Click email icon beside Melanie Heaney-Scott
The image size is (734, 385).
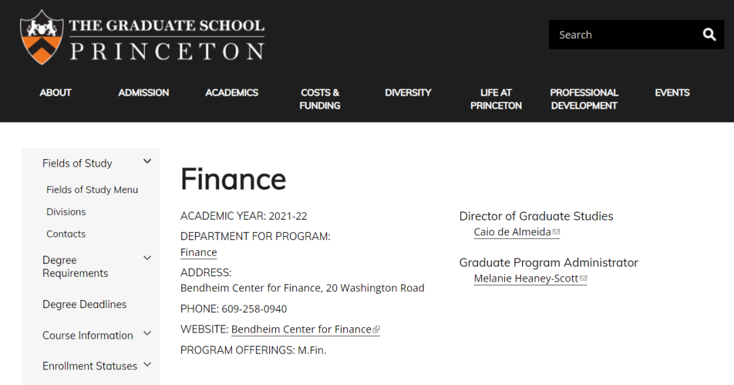(583, 278)
